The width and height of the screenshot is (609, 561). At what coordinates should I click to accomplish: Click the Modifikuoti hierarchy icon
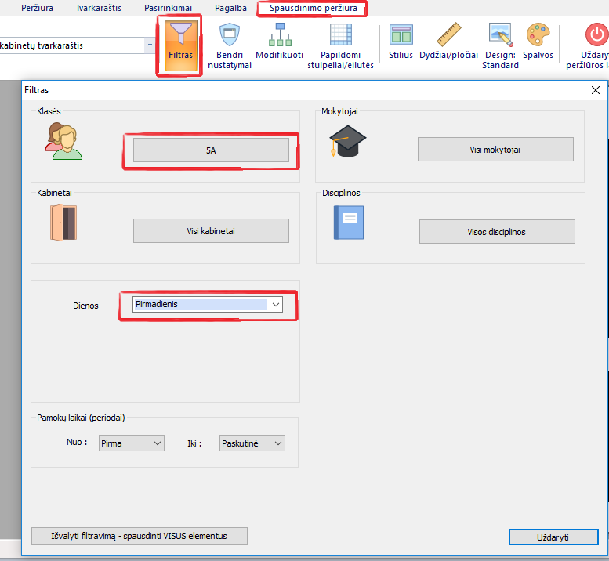(280, 35)
